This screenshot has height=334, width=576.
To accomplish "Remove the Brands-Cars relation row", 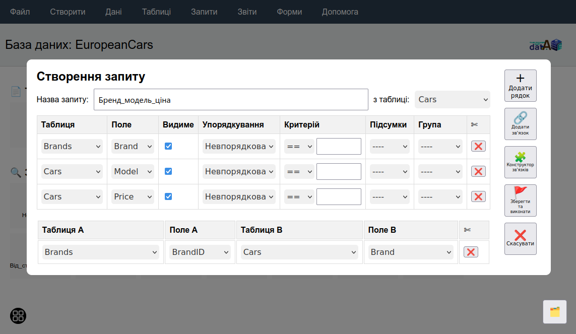I will point(471,252).
